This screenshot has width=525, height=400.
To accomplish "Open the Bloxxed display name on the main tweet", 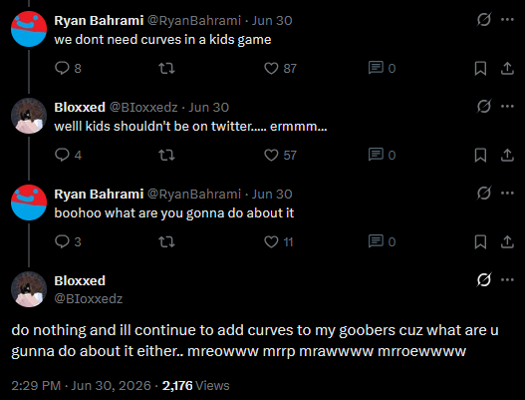I will pos(80,280).
